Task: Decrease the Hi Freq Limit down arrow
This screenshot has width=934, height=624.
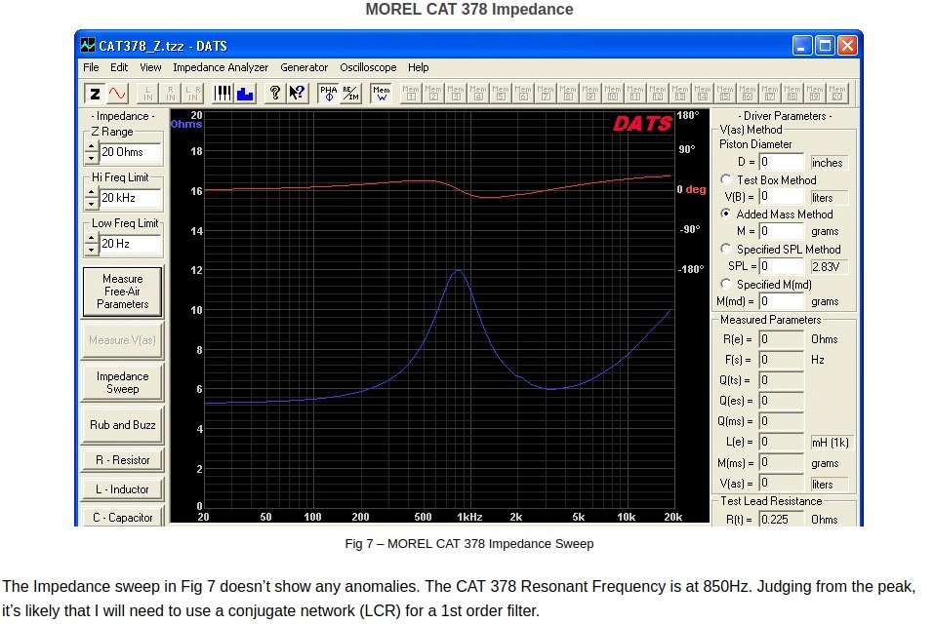Action: tap(91, 204)
